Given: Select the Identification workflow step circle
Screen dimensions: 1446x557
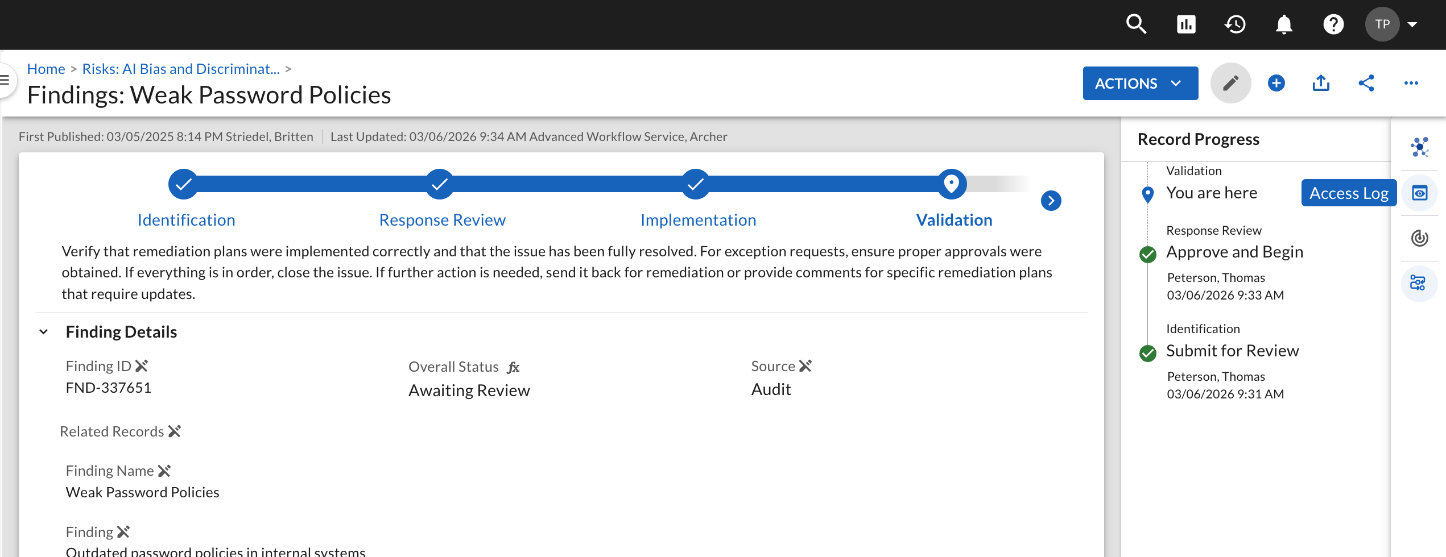Looking at the screenshot, I should point(183,184).
